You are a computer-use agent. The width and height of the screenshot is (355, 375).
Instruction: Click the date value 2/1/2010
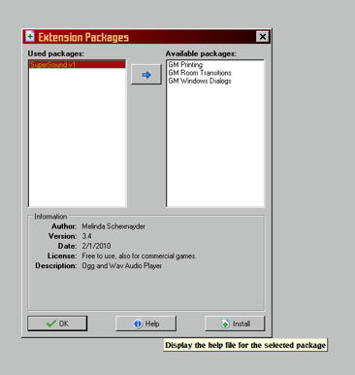pyautogui.click(x=96, y=246)
